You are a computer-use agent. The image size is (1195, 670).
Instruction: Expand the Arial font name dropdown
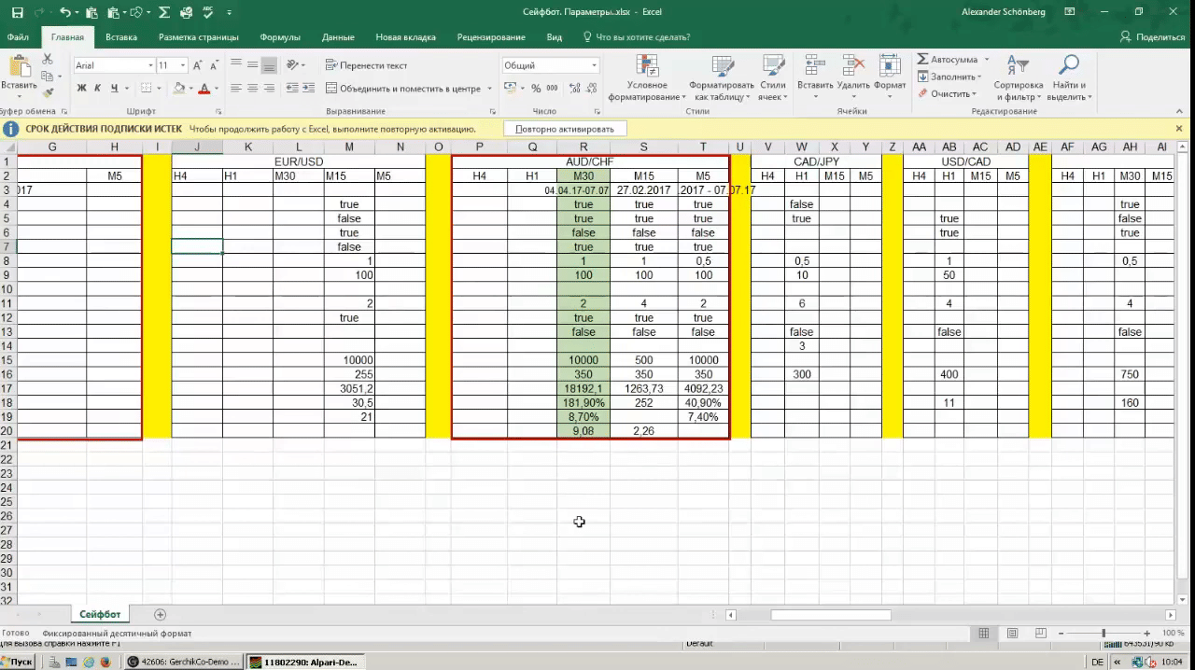[150, 65]
